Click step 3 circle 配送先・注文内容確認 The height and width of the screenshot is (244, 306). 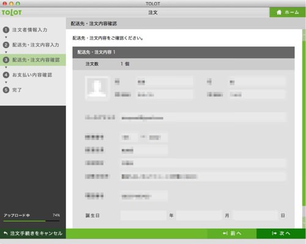(x=6, y=60)
